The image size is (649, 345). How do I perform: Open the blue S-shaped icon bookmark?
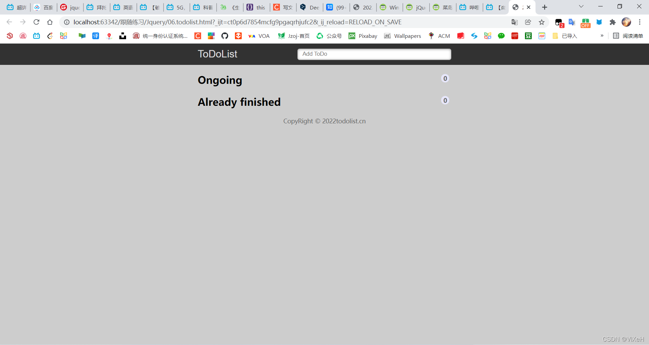coord(474,36)
